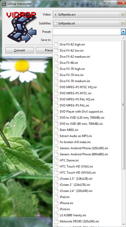Click file icon beside Eken M001.ini
Image resolution: width=126 pixels, height=227 pixels.
(56, 130)
